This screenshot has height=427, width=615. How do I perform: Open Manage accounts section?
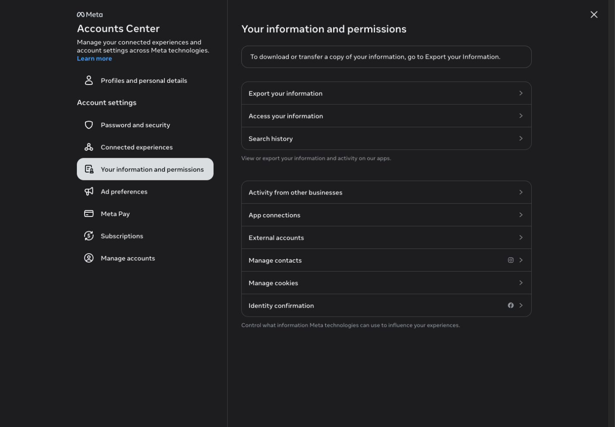pos(145,258)
